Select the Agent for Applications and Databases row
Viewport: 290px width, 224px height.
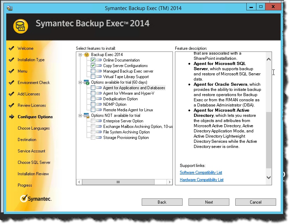coord(134,88)
